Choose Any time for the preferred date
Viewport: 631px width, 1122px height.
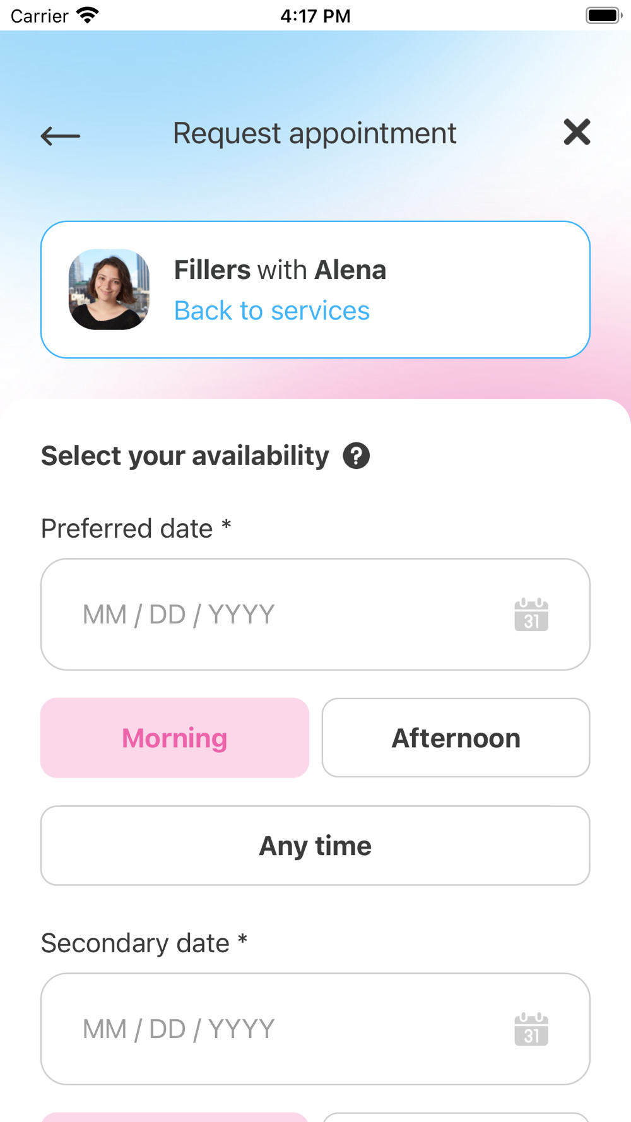click(x=315, y=846)
